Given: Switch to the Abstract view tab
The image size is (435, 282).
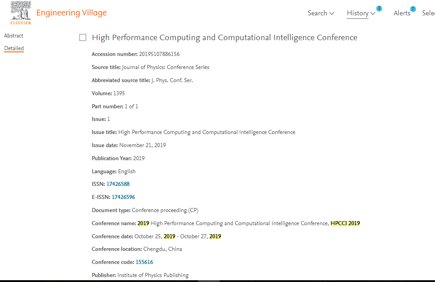Looking at the screenshot, I should [x=14, y=36].
